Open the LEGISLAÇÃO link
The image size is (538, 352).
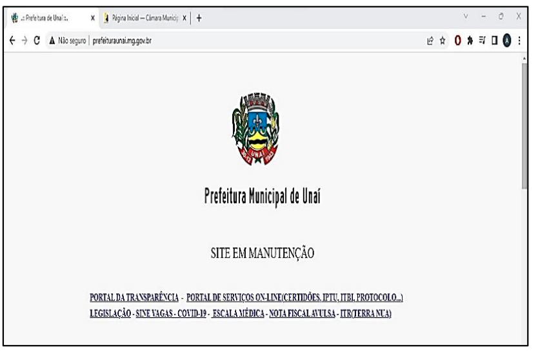pos(110,313)
